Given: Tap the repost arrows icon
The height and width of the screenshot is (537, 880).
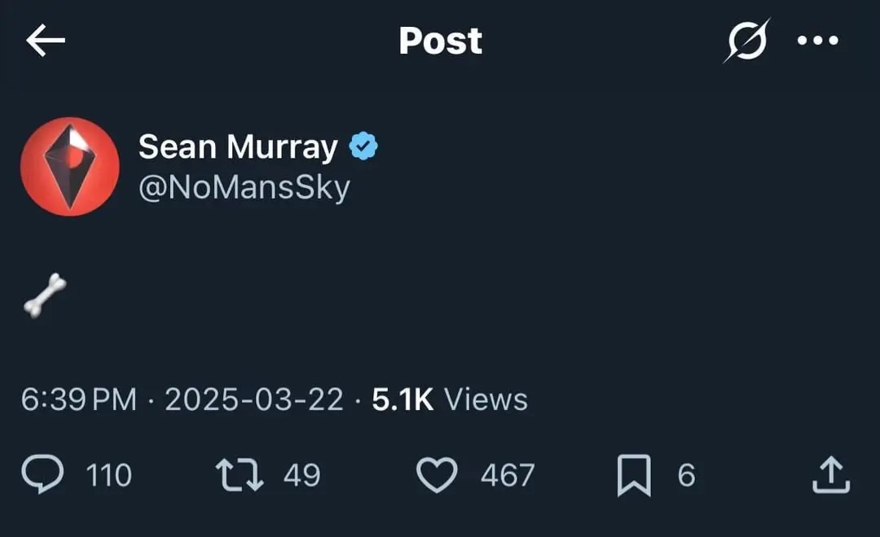Looking at the screenshot, I should [240, 475].
